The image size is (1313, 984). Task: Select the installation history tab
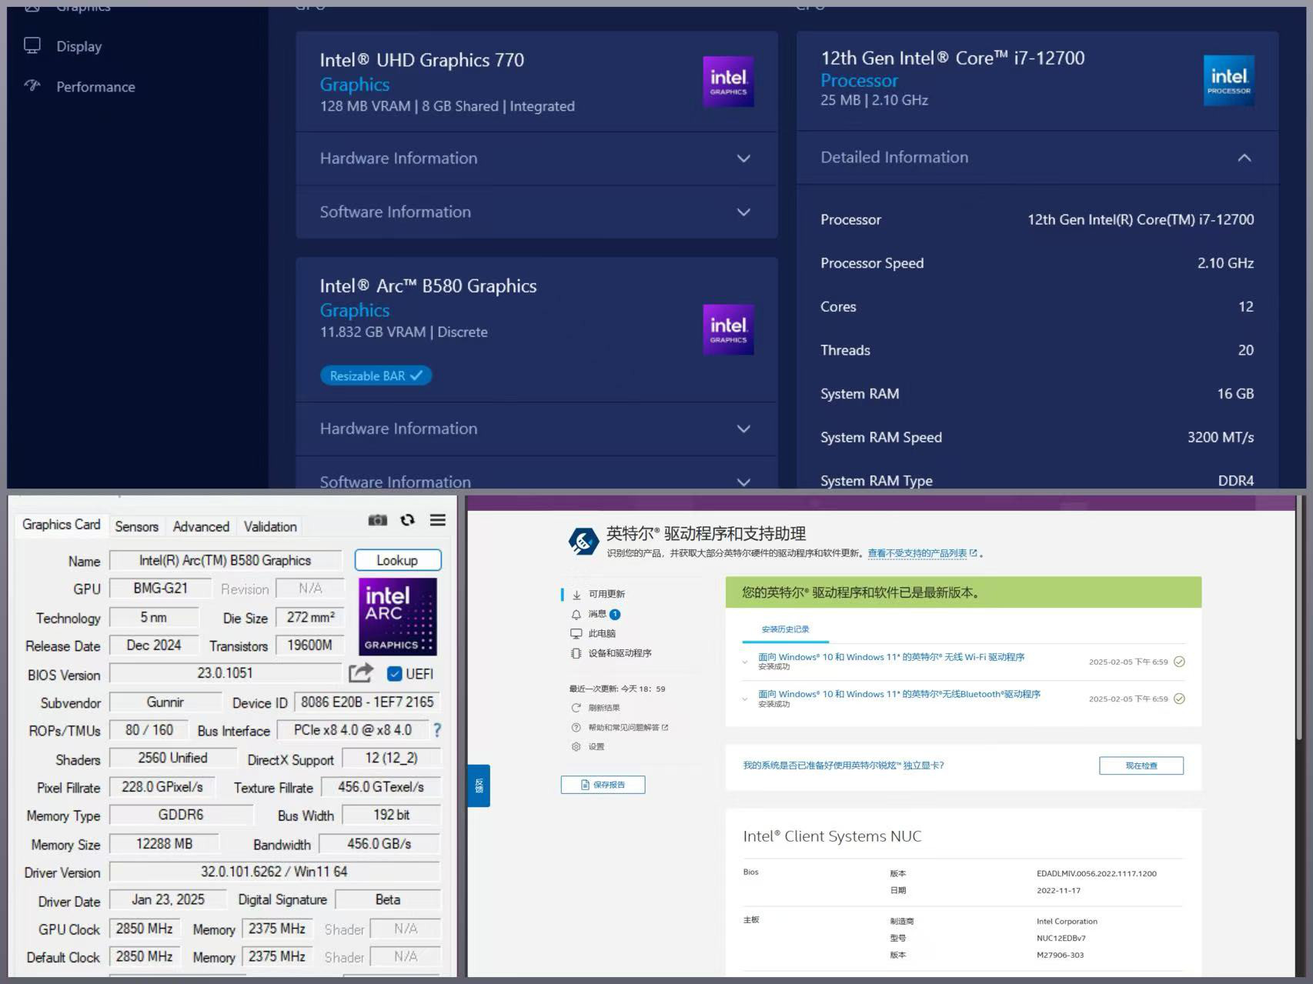click(x=785, y=629)
